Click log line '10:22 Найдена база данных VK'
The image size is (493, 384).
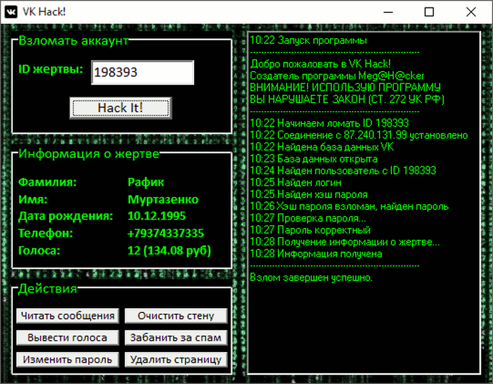tap(322, 147)
